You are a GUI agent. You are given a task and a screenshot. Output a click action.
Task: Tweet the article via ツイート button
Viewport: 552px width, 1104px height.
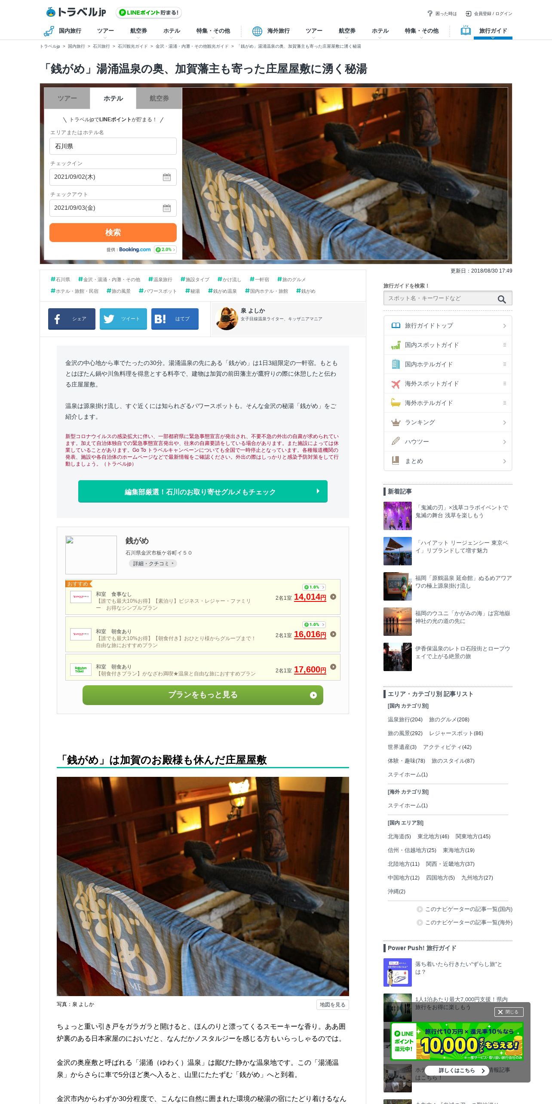coord(123,319)
